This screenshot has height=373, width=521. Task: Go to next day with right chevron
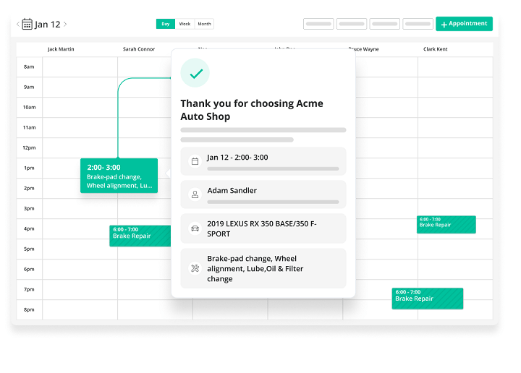pos(65,24)
